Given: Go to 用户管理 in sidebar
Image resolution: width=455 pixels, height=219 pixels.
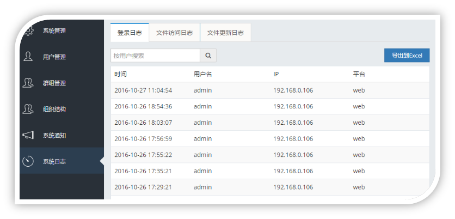Looking at the screenshot, I should click(x=54, y=57).
